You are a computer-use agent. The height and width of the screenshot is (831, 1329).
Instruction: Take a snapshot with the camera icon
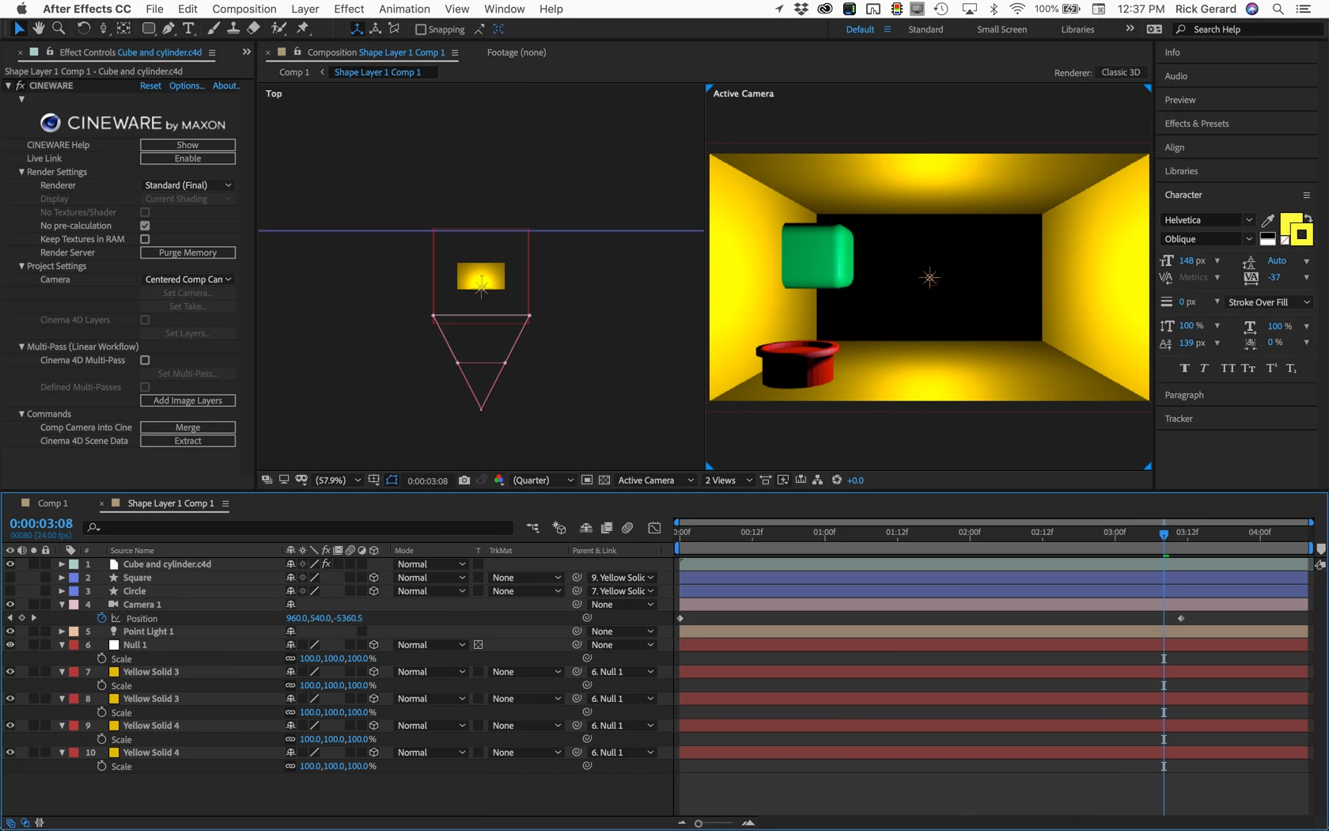[x=464, y=480]
